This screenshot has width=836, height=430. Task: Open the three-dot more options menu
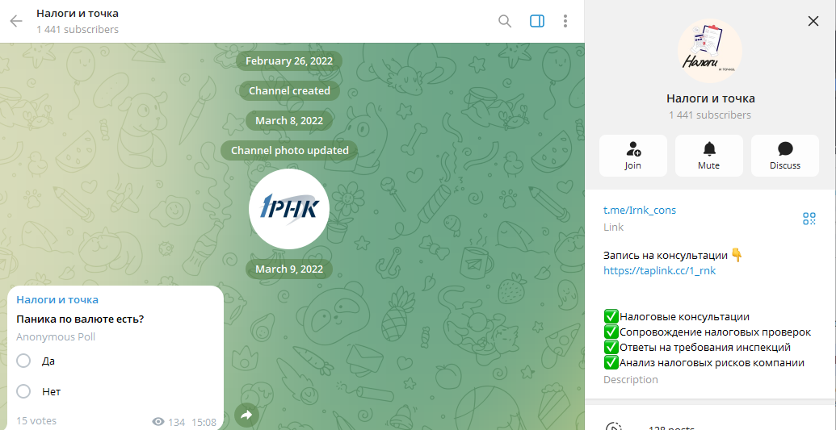565,21
